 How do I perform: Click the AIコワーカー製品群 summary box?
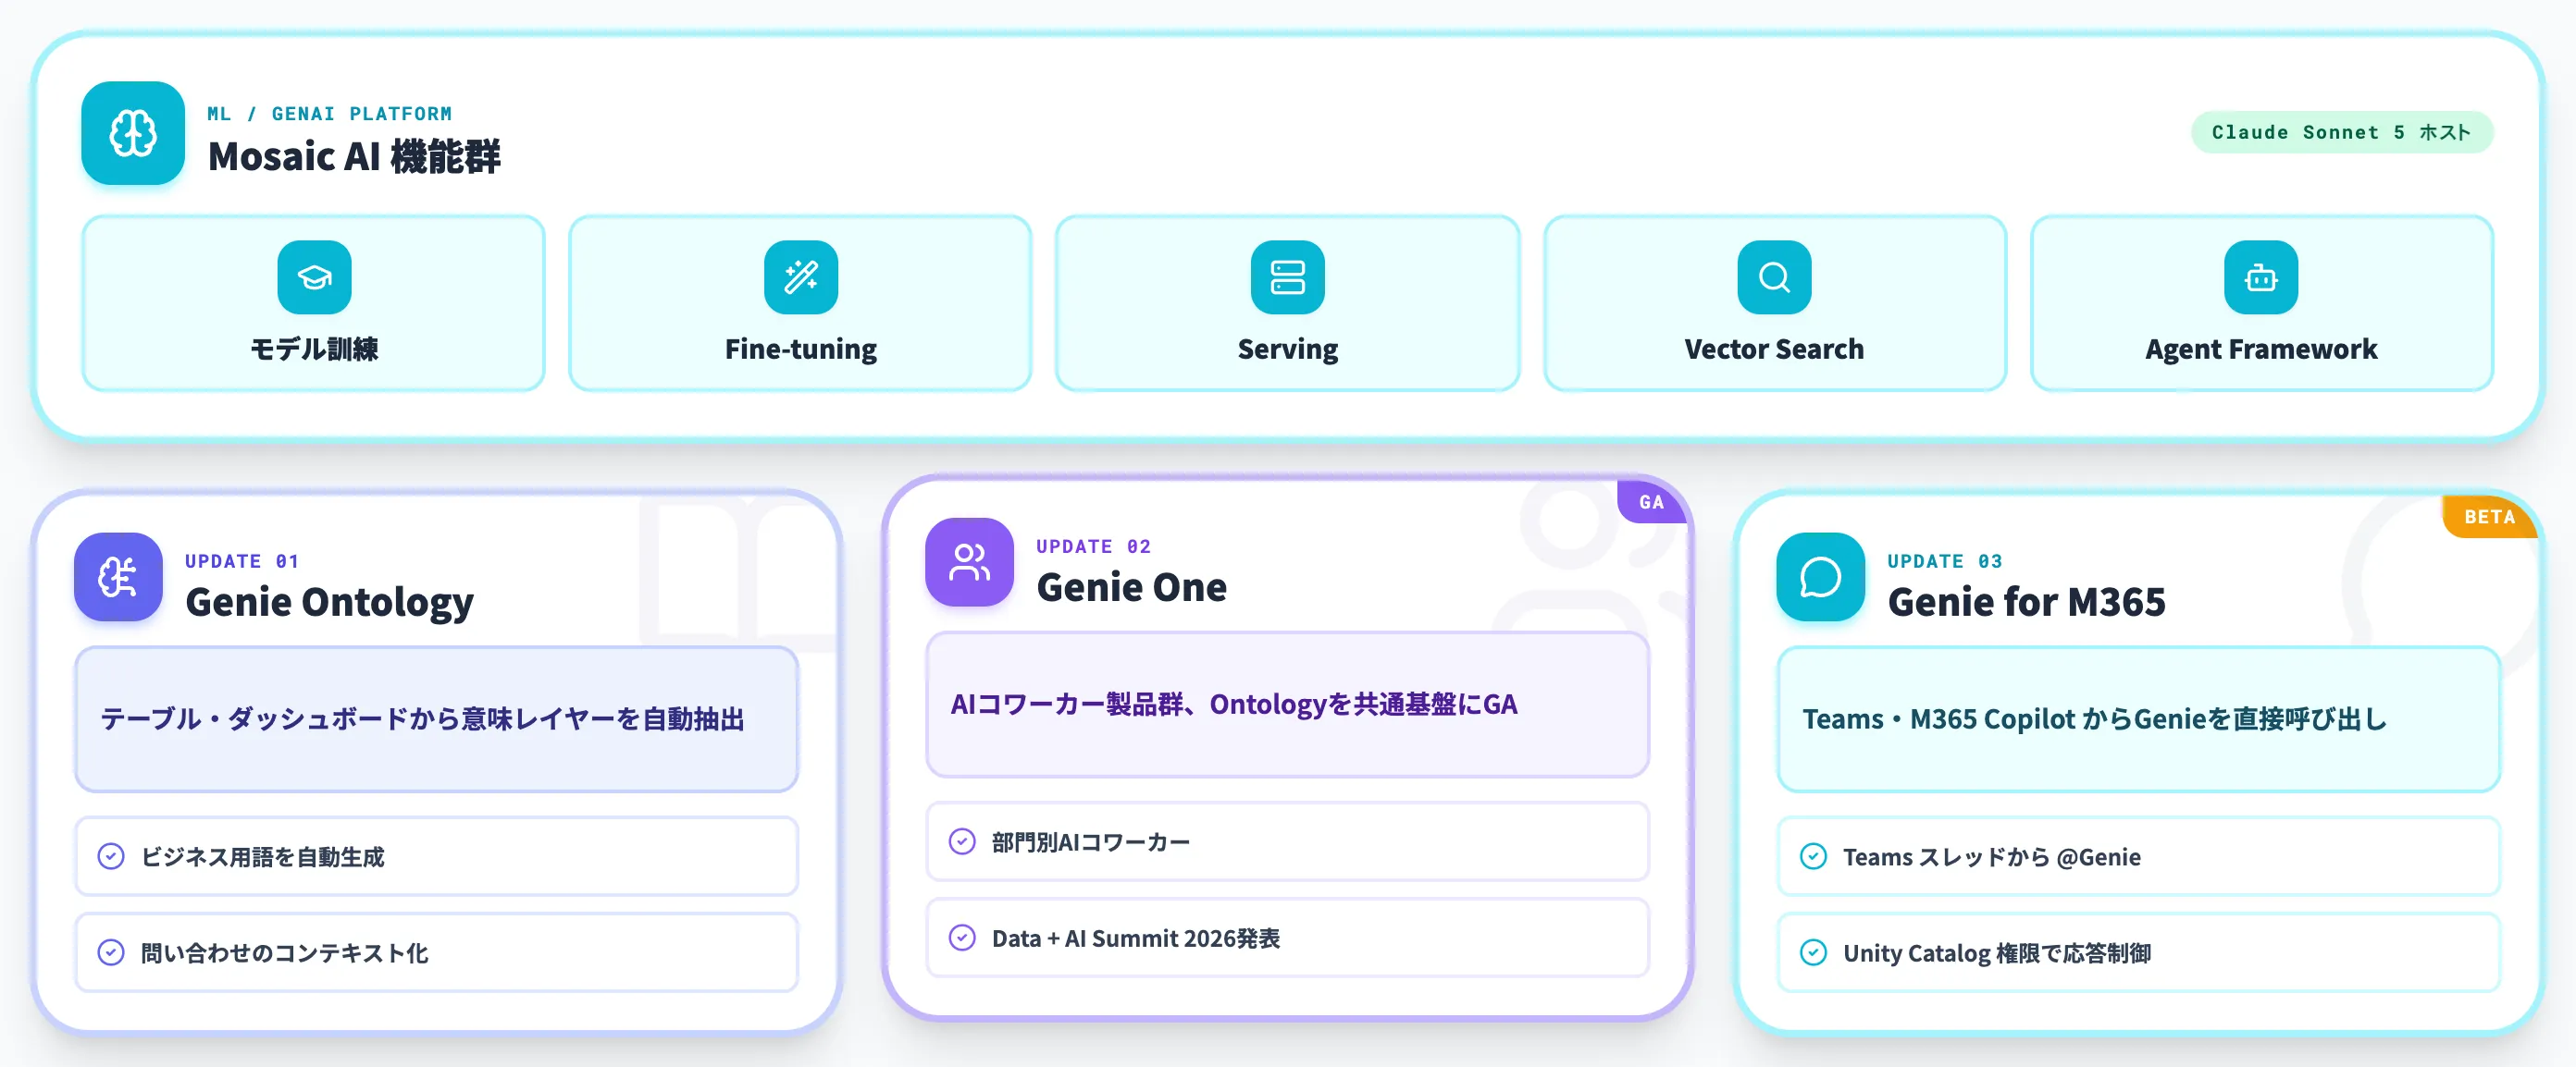pyautogui.click(x=1287, y=704)
